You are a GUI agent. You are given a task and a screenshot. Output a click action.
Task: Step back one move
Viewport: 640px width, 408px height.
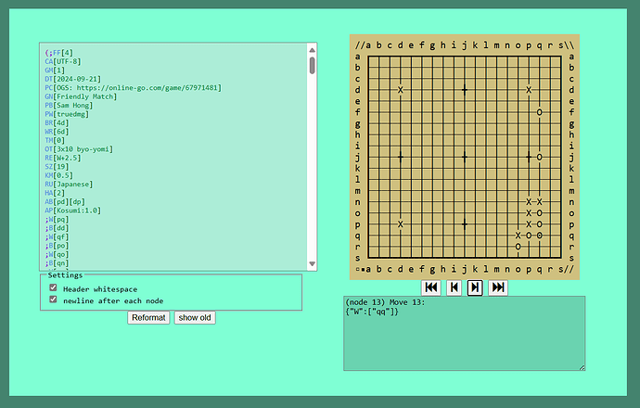(x=454, y=287)
